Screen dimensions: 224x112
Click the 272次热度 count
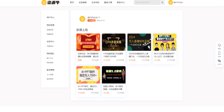145,60
